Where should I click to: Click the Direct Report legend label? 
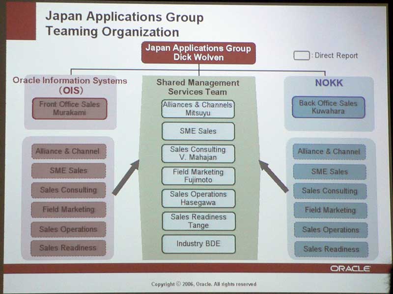tap(336, 55)
